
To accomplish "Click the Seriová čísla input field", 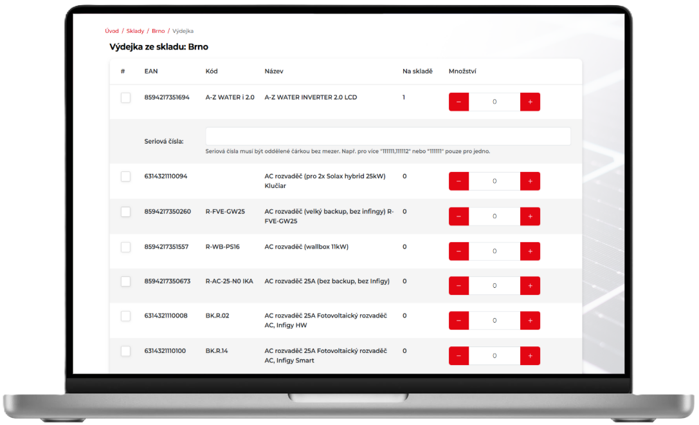I will (388, 137).
